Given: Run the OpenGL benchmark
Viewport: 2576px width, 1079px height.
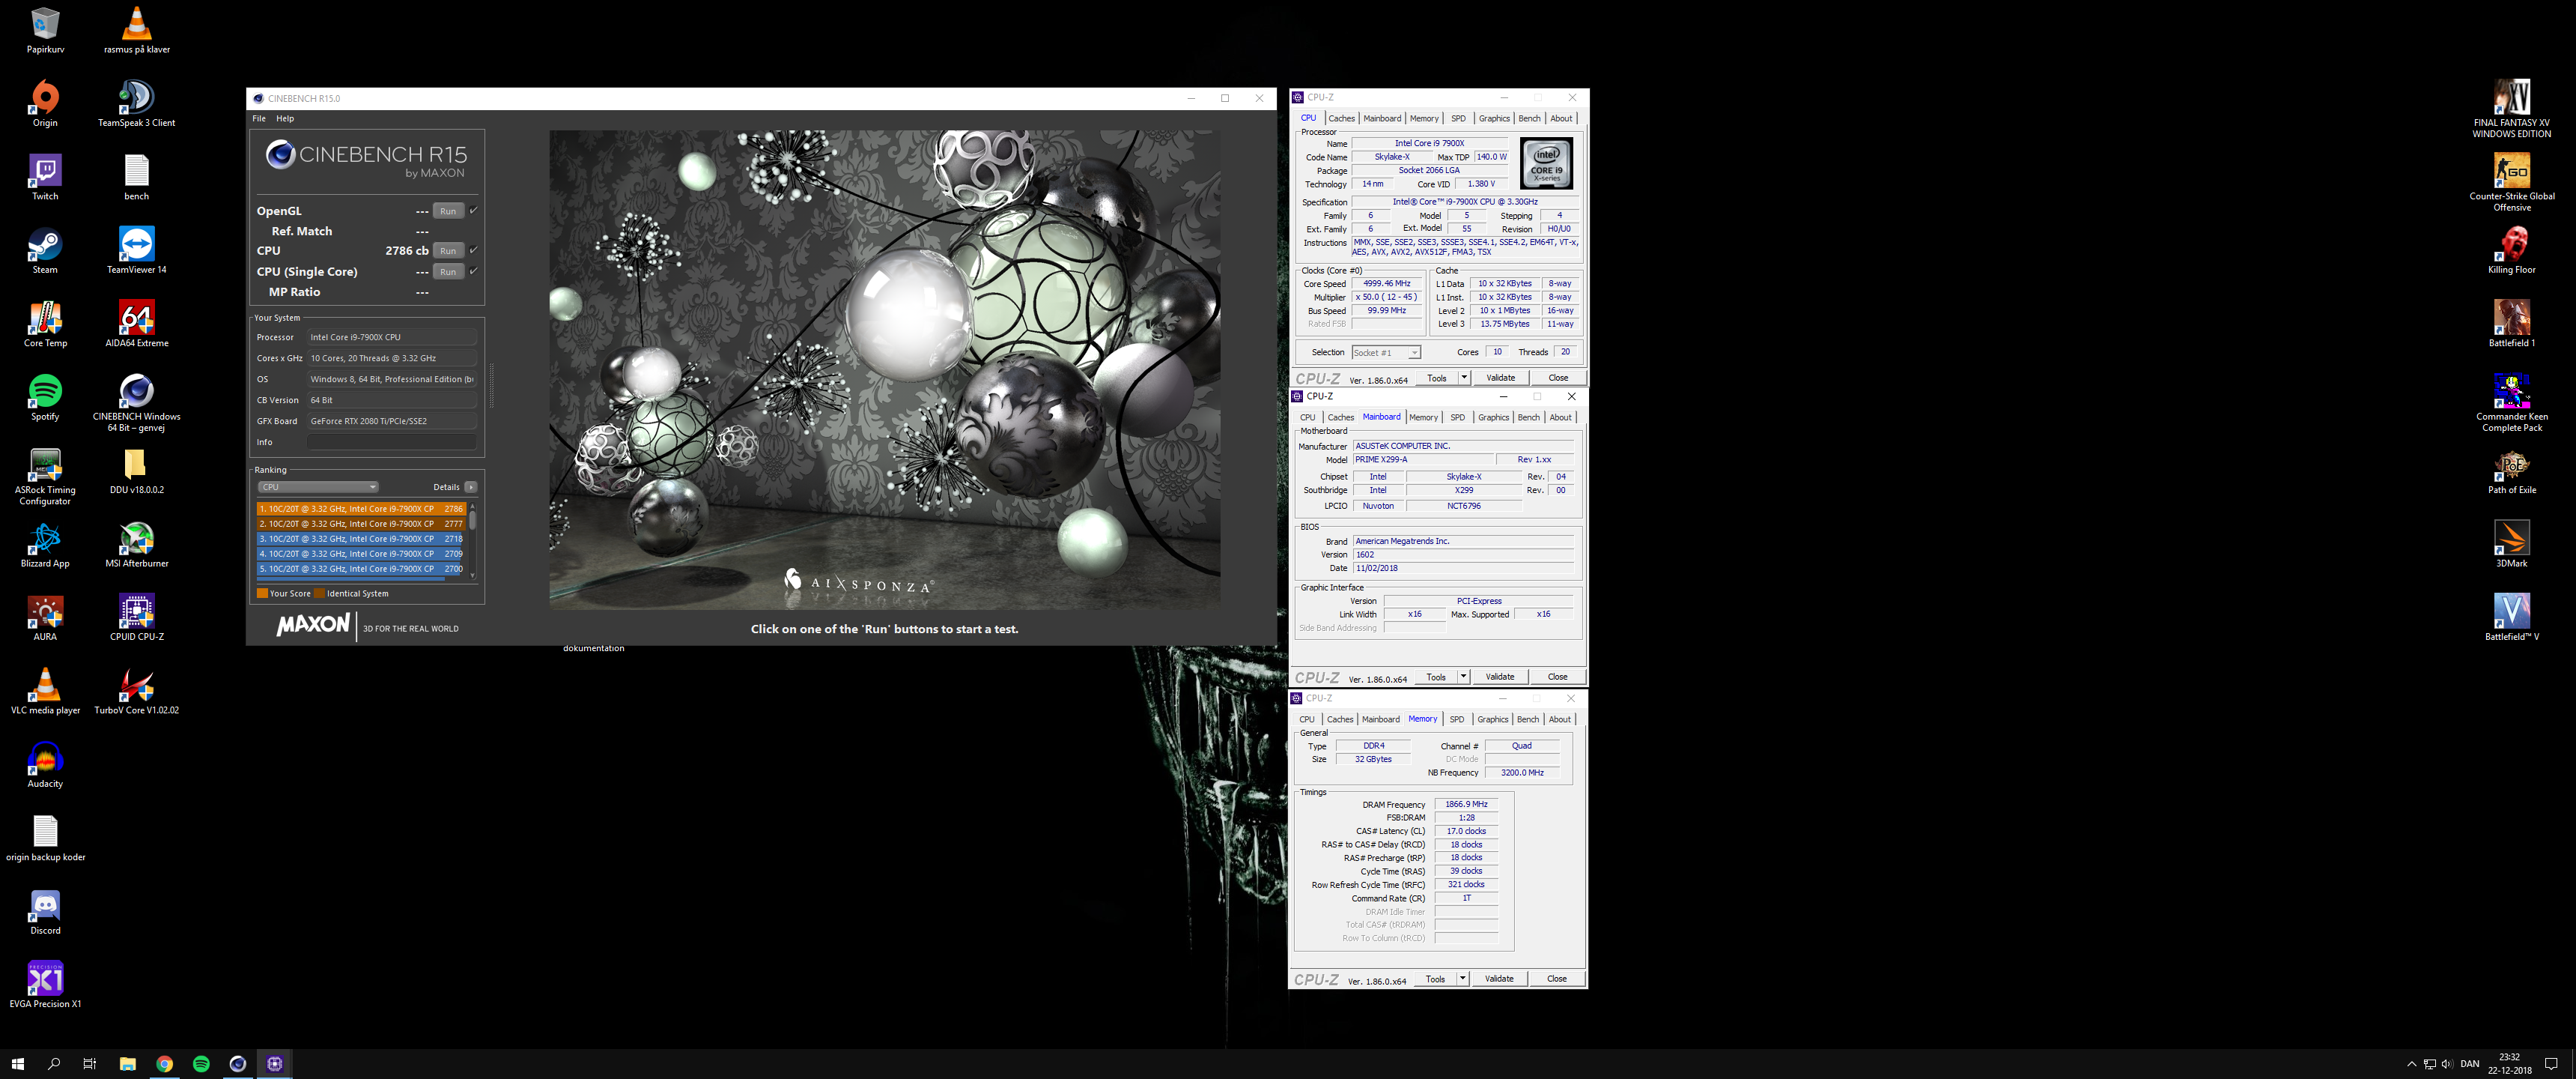Looking at the screenshot, I should 448,211.
